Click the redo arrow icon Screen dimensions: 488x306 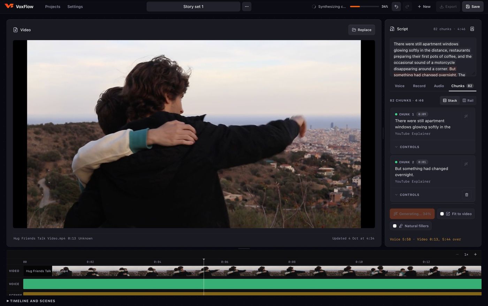point(407,7)
